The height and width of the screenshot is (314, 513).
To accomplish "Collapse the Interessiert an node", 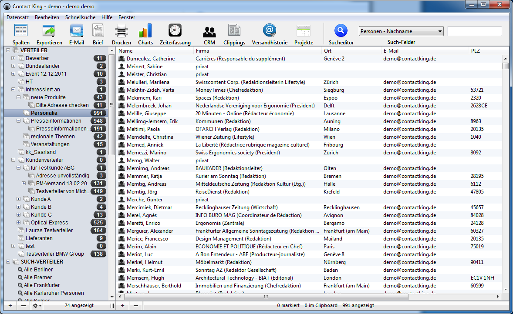I will coord(13,89).
